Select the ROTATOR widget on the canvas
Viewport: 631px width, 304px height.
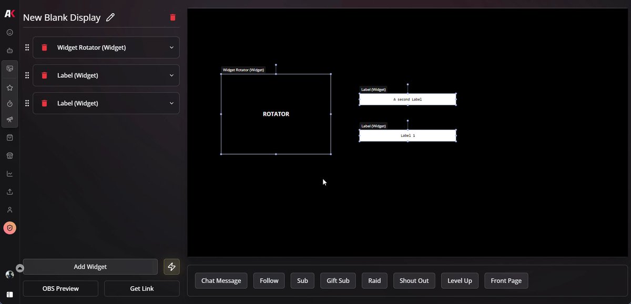[276, 114]
